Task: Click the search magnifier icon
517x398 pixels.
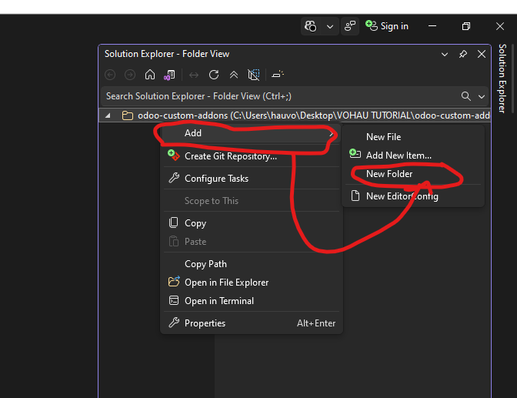Action: tap(465, 96)
